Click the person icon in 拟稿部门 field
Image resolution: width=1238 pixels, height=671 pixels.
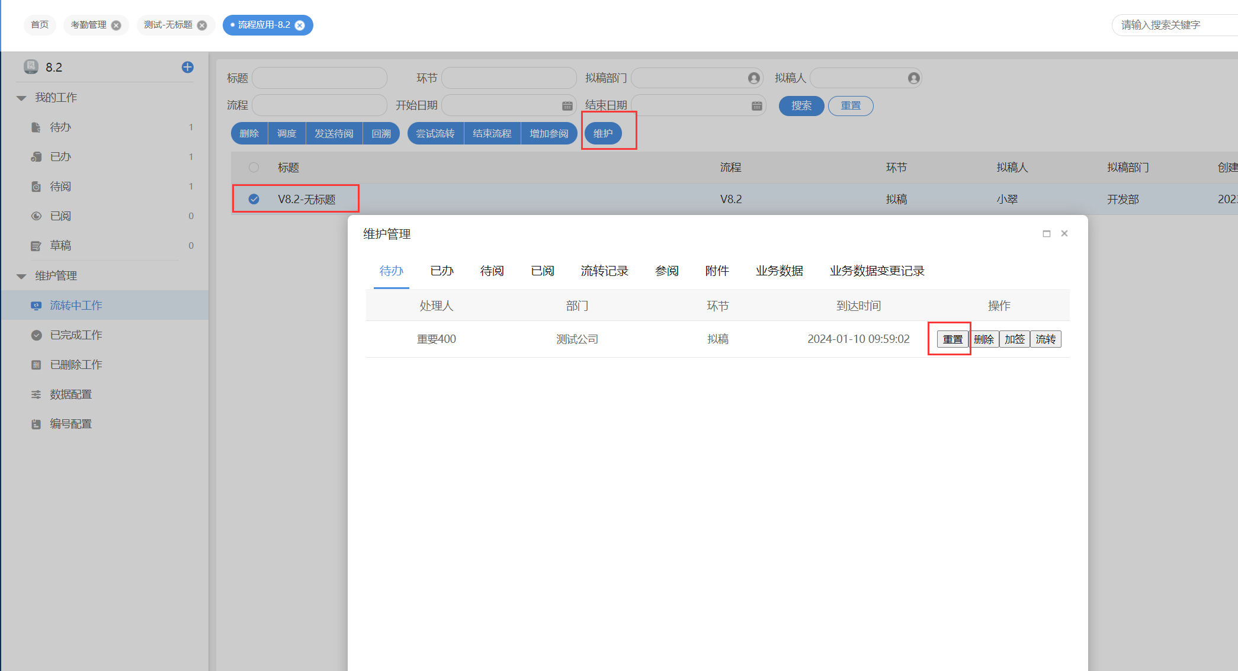click(x=753, y=78)
